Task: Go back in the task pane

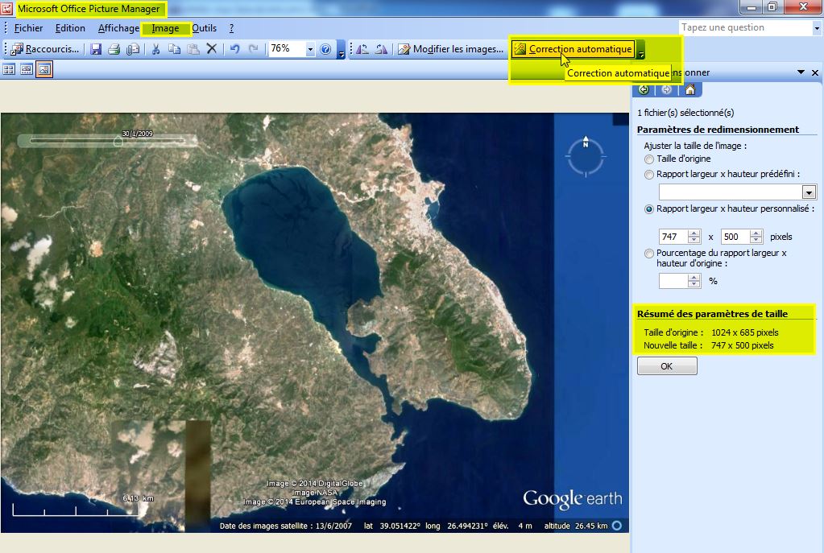Action: pos(644,90)
